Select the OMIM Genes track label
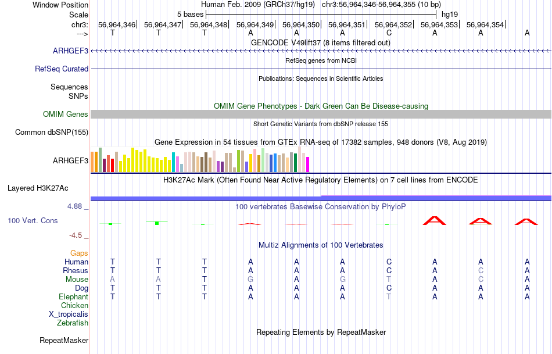This screenshot has height=354, width=552. pos(65,114)
